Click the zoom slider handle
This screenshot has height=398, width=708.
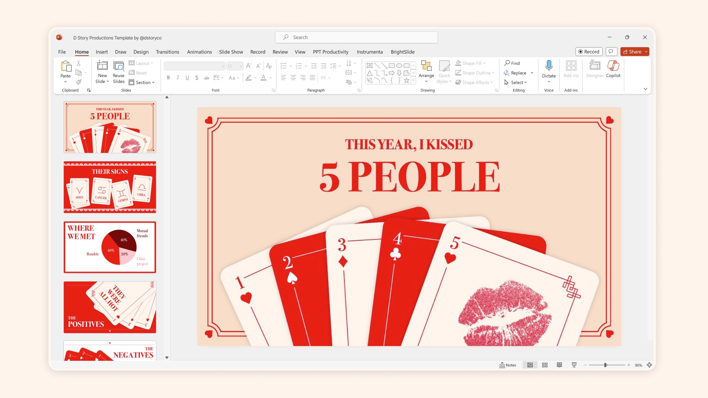click(x=605, y=365)
